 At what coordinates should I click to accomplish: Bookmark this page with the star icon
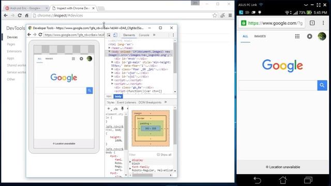pyautogui.click(x=215, y=16)
